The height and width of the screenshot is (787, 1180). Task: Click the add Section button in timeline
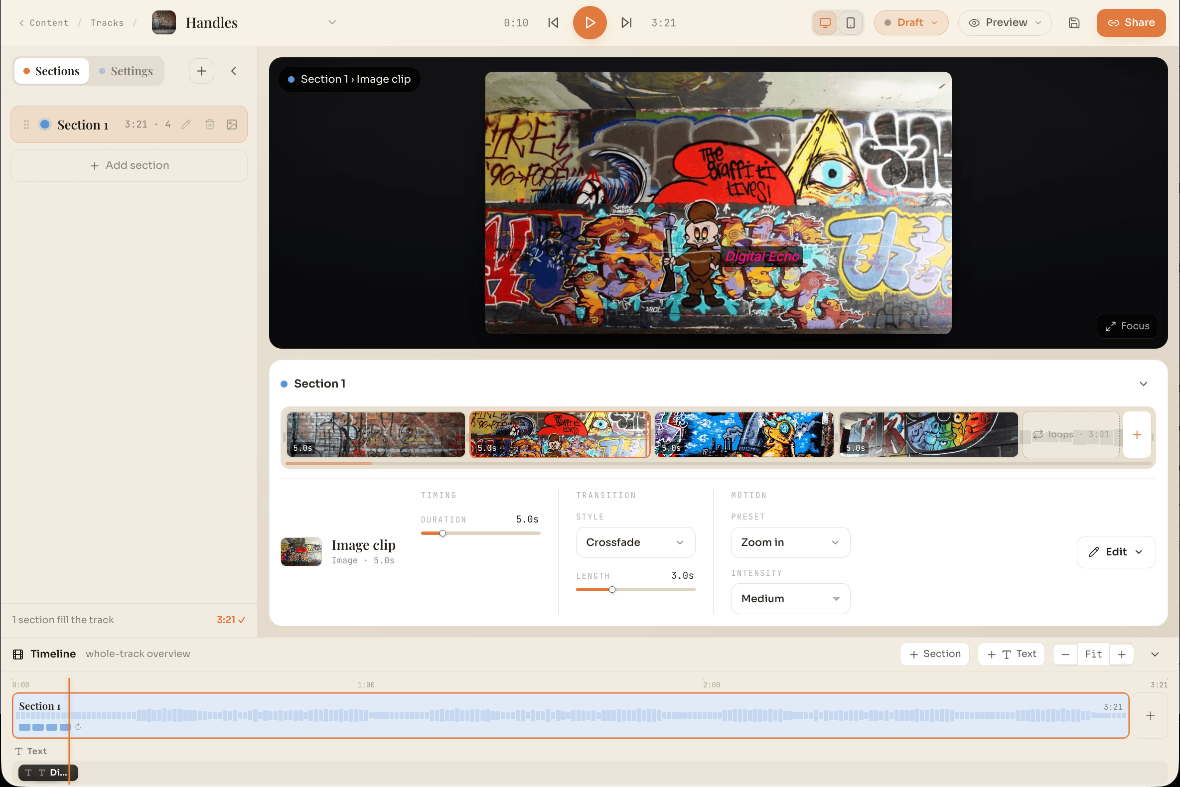pyautogui.click(x=934, y=654)
